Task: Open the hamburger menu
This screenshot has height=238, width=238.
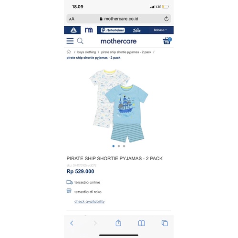Action: [70, 41]
